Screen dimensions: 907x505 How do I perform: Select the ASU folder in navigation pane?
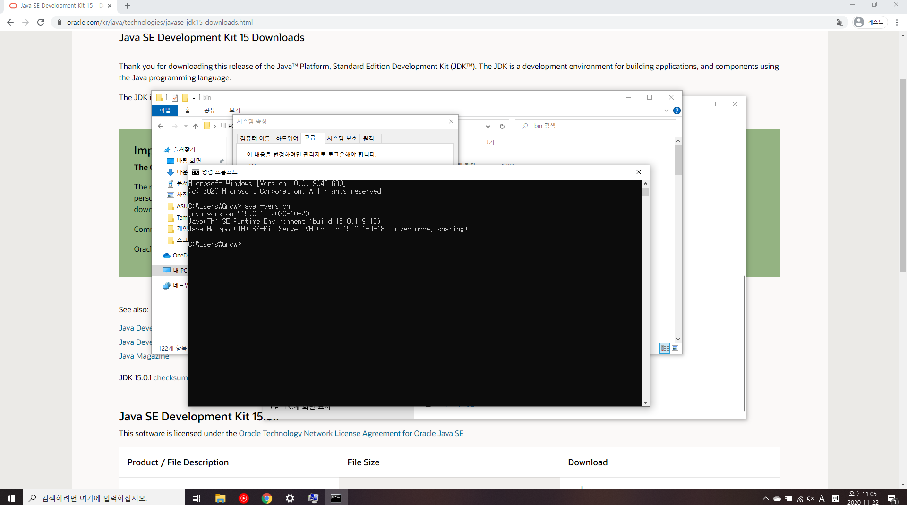pyautogui.click(x=178, y=206)
